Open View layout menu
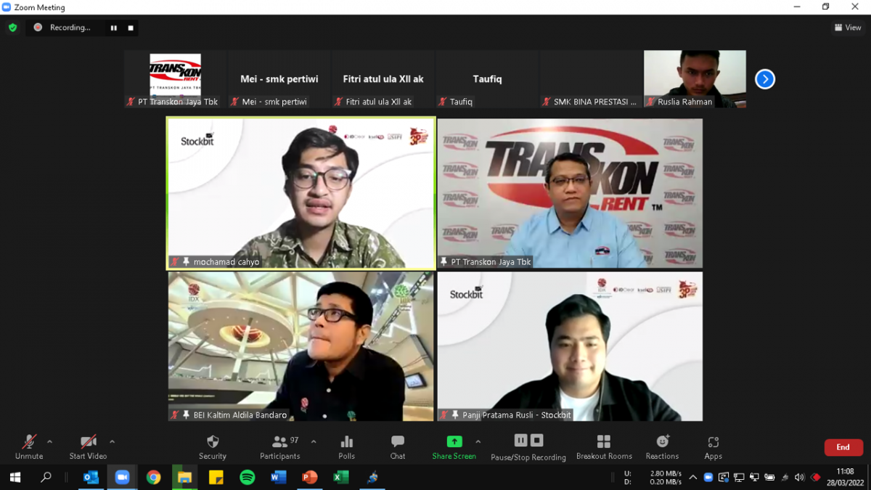The height and width of the screenshot is (490, 871). (848, 28)
